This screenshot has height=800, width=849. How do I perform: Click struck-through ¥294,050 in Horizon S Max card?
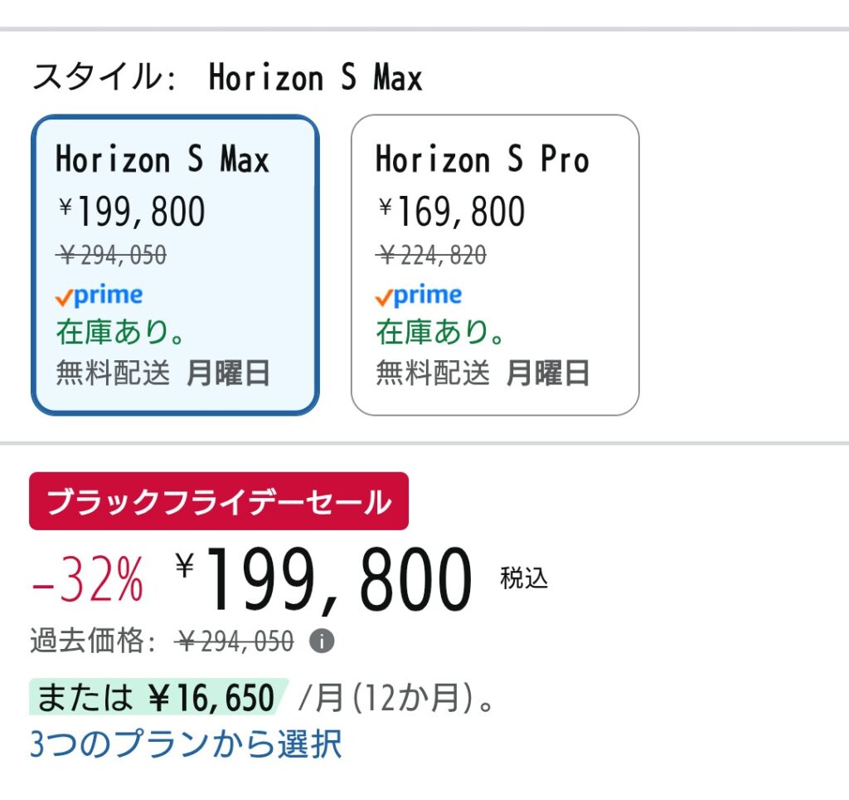(112, 256)
